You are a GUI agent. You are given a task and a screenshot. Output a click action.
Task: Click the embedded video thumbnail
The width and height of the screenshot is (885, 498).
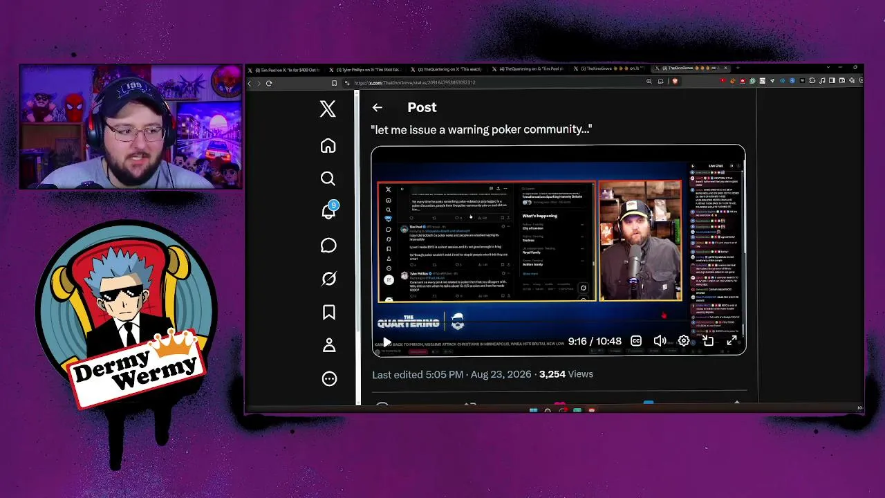coord(558,250)
